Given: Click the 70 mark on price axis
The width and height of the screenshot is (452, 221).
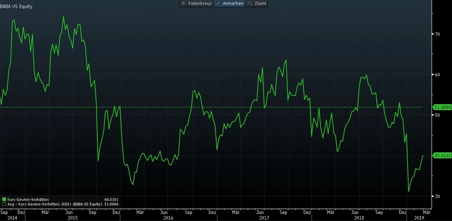Looking at the screenshot, I should 437,34.
